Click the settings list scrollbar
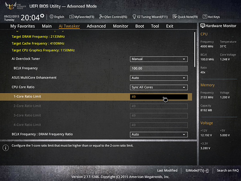The image size is (241, 181). [194, 49]
